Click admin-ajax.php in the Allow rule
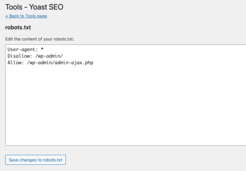The height and width of the screenshot is (171, 246). (75, 63)
